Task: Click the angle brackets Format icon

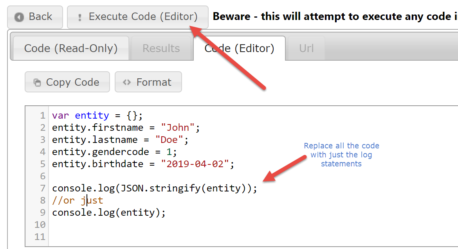Action: pos(126,83)
